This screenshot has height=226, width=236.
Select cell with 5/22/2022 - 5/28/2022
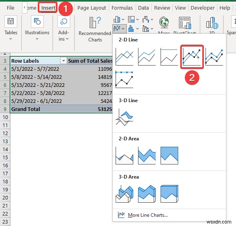[39, 93]
